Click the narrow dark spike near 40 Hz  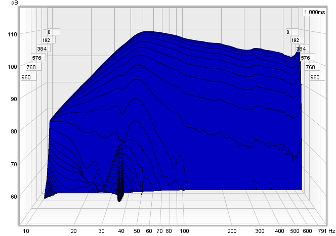120,190
